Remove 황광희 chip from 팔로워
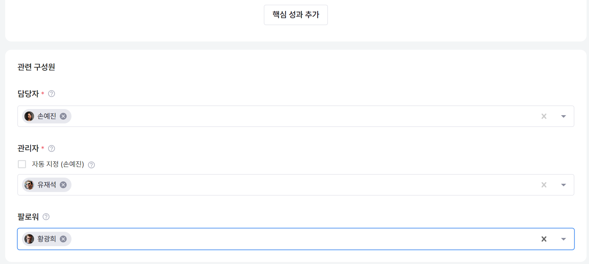589x264 pixels. pos(63,239)
